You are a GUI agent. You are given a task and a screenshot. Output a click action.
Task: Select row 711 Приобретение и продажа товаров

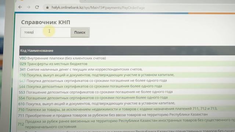point(126,115)
